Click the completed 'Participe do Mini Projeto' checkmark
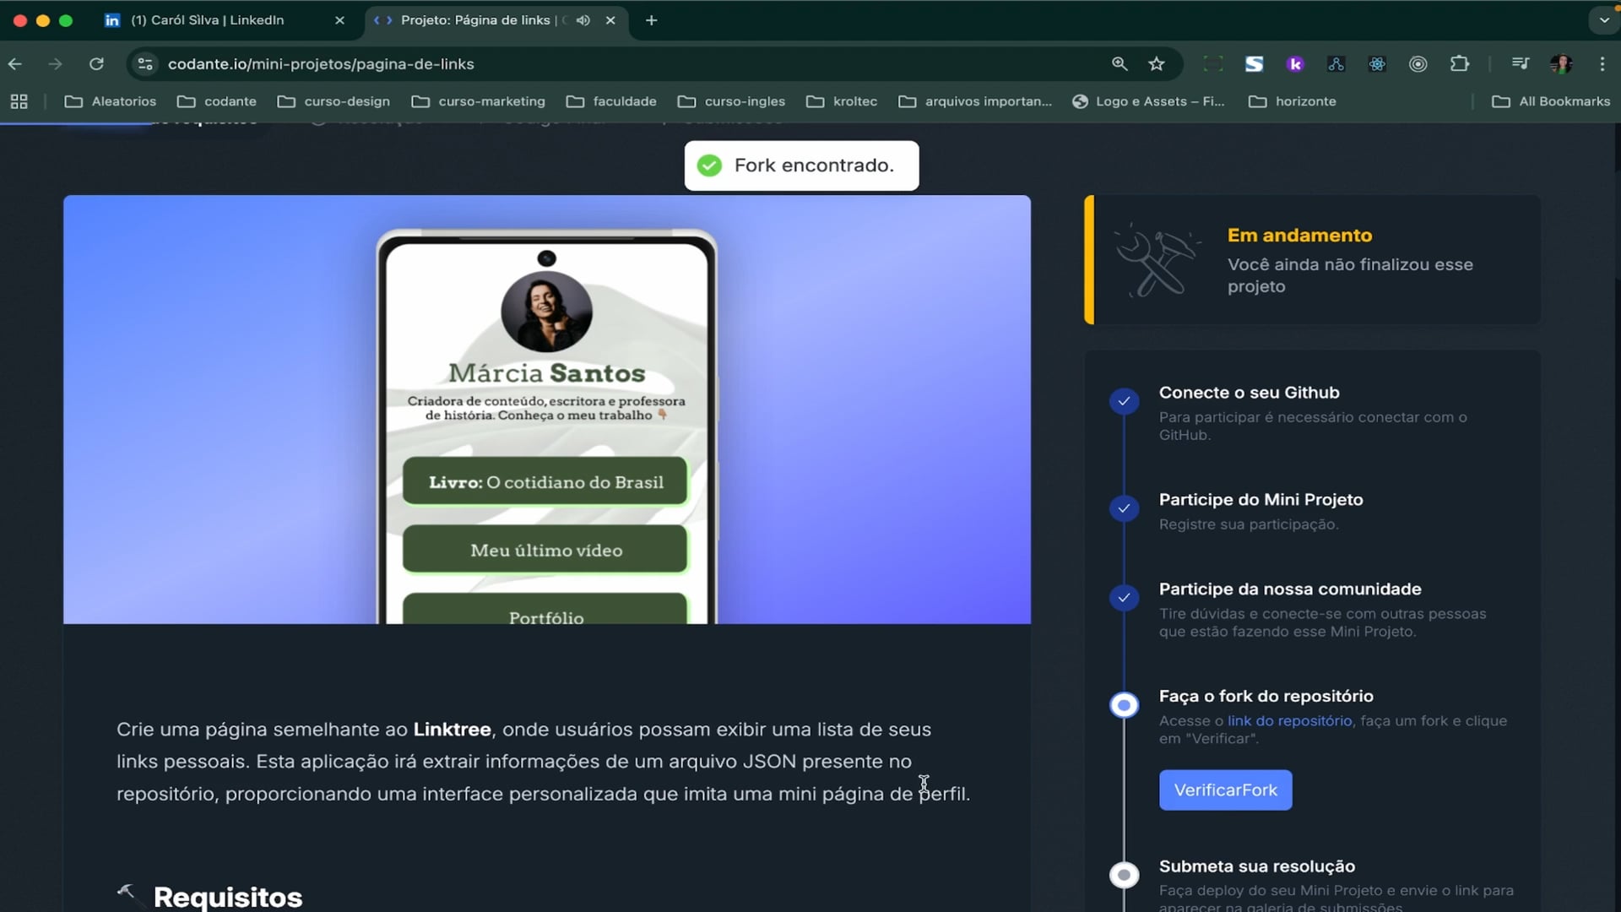The height and width of the screenshot is (912, 1621). tap(1124, 508)
